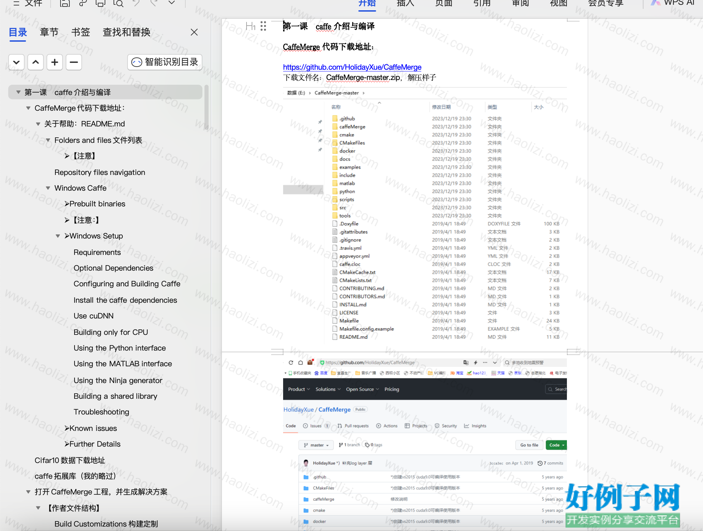Jump to Further Details in outline

pos(93,444)
